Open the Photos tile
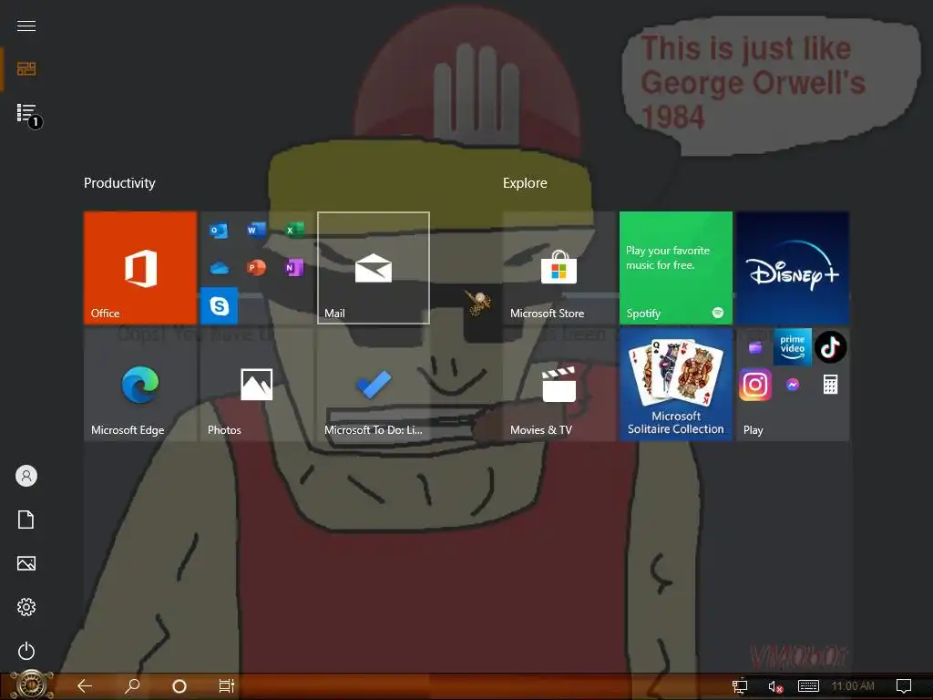 point(256,385)
